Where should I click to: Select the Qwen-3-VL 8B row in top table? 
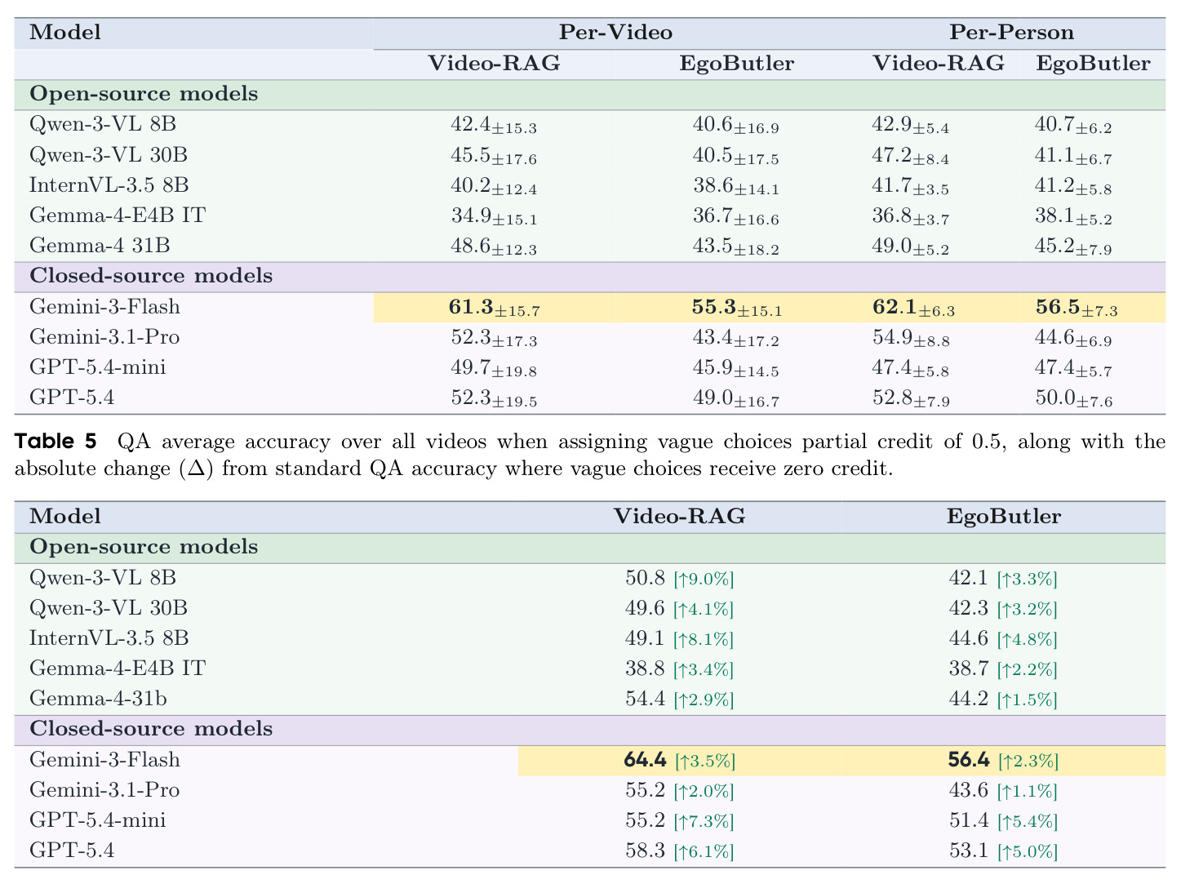(x=590, y=125)
